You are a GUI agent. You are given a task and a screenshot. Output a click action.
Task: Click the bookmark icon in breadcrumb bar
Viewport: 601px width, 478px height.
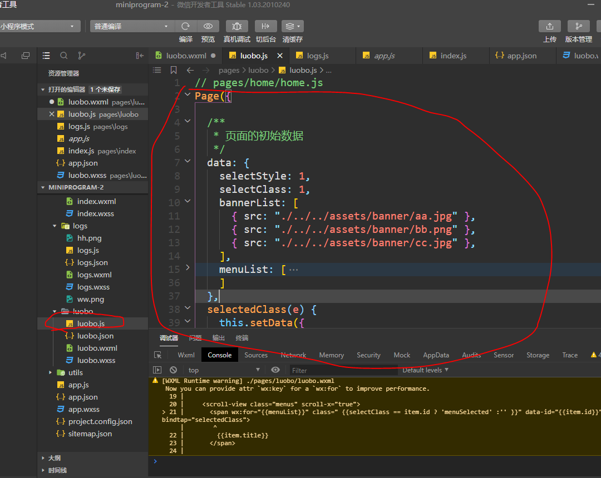click(x=174, y=70)
